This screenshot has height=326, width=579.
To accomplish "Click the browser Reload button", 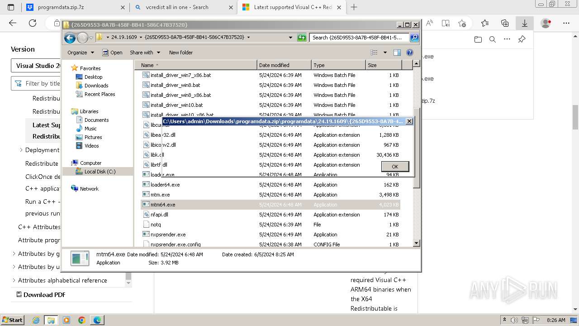I will pyautogui.click(x=33, y=23).
